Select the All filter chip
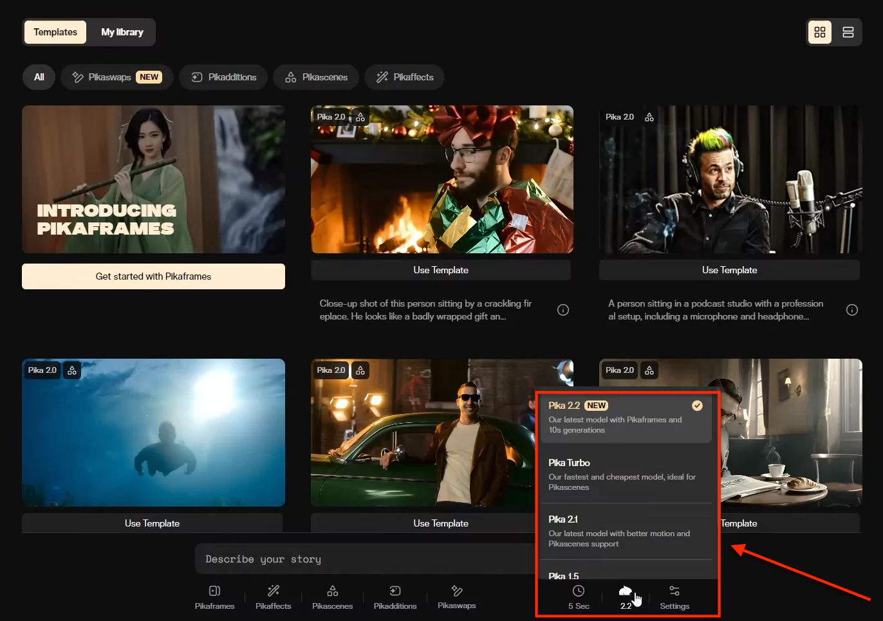883x621 pixels. [39, 77]
